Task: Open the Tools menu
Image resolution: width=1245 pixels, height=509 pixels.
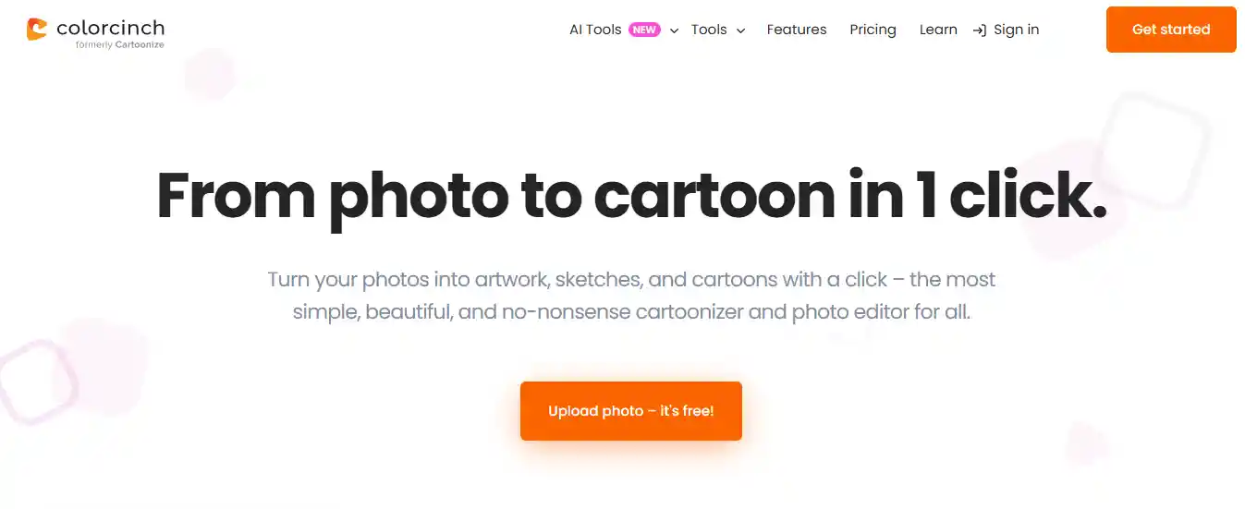Action: pos(709,30)
